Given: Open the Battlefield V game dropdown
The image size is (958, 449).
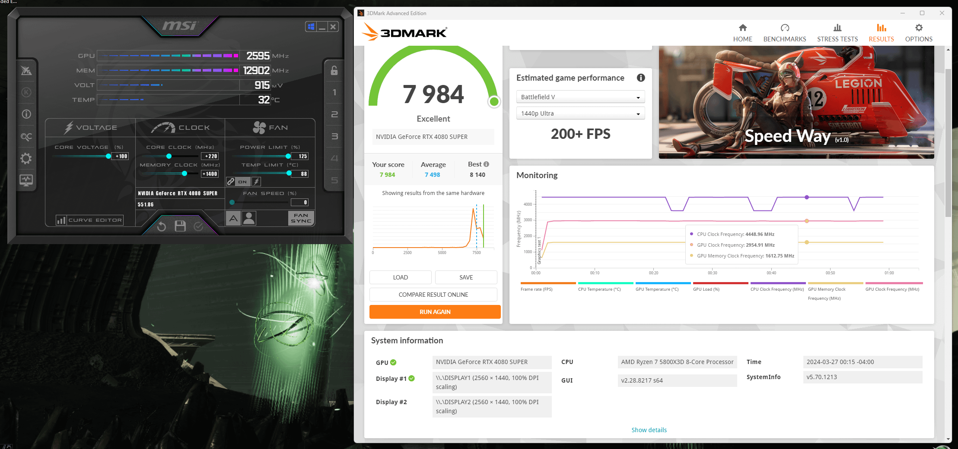Looking at the screenshot, I should tap(580, 97).
